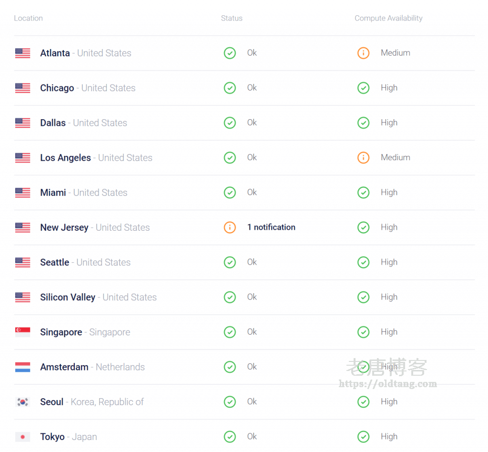Screen dimensions: 488x452
Task: Click the Status column header
Action: click(232, 18)
